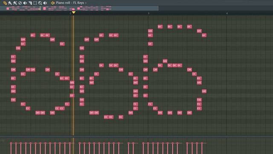The image size is (273, 154).
Task: Select the Paint drum sequencer tool
Action: tap(15, 3)
